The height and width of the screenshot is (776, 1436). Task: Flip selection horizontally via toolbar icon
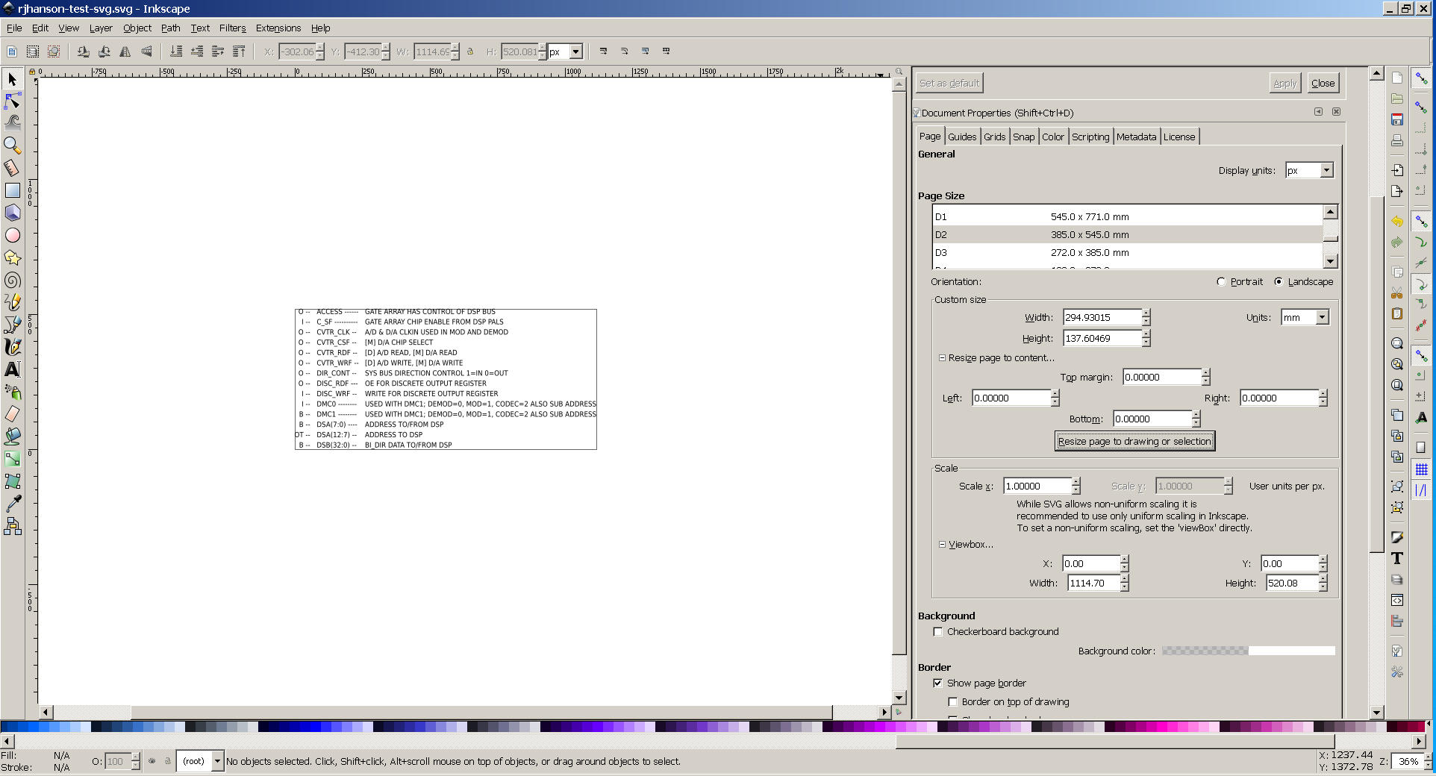(x=125, y=51)
